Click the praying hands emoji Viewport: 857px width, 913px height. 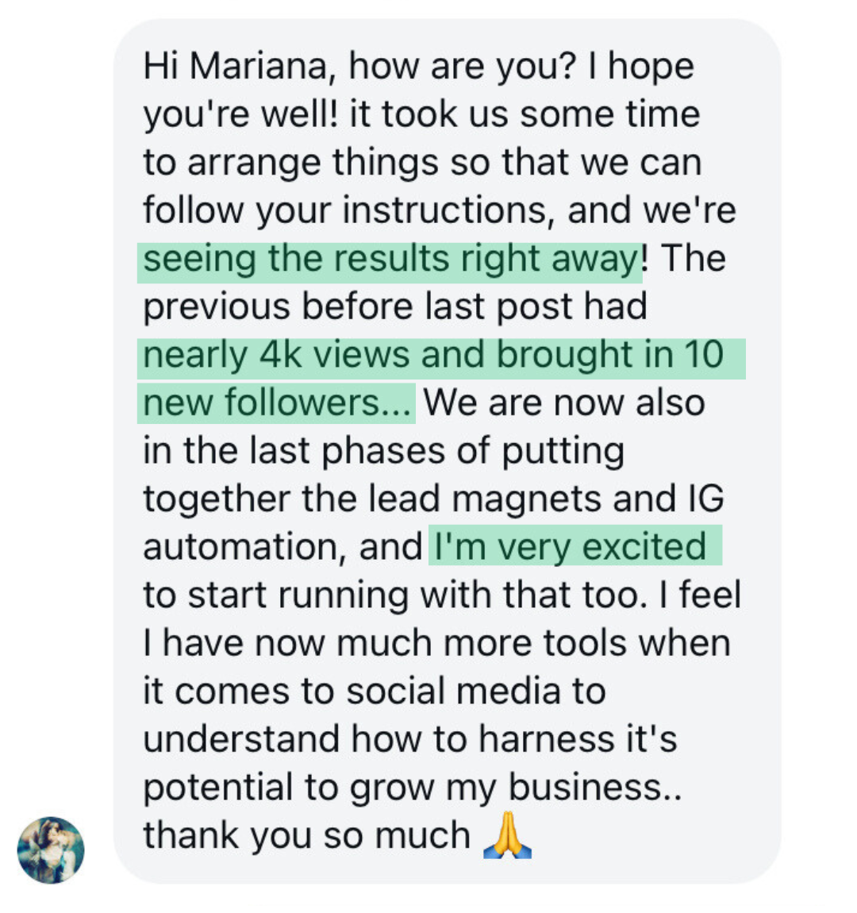(507, 835)
